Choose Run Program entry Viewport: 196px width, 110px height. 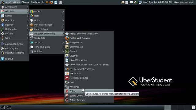pos(15,48)
